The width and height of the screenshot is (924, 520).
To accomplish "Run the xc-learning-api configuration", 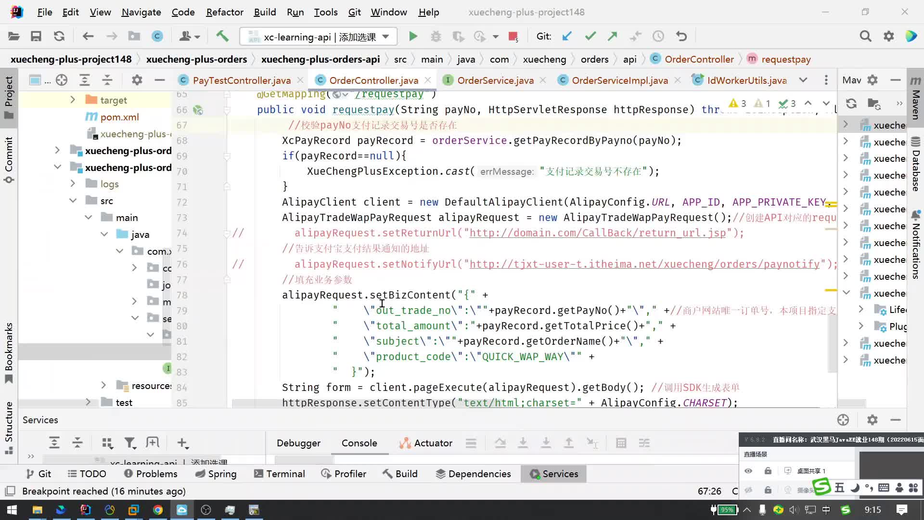I will (413, 36).
